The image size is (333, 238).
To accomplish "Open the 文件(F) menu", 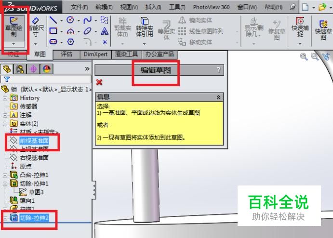I will pos(79,7).
